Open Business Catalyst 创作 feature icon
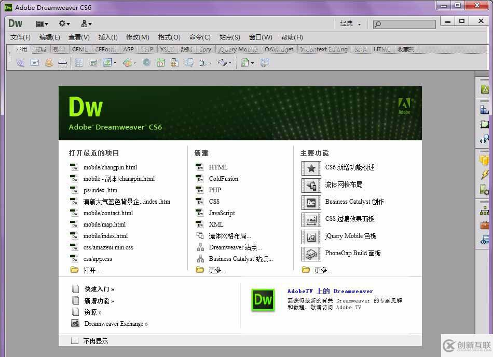The image size is (493, 357). pos(311,203)
